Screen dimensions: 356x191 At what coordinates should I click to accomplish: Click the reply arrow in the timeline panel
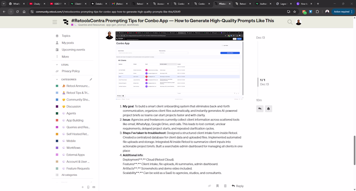pyautogui.click(x=260, y=109)
